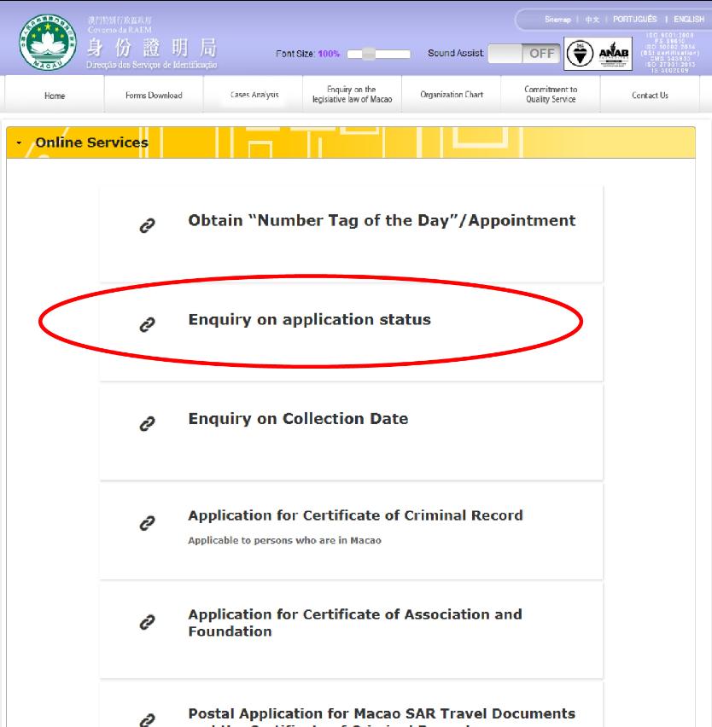Click the Macau lotus emblem logo

pyautogui.click(x=47, y=42)
